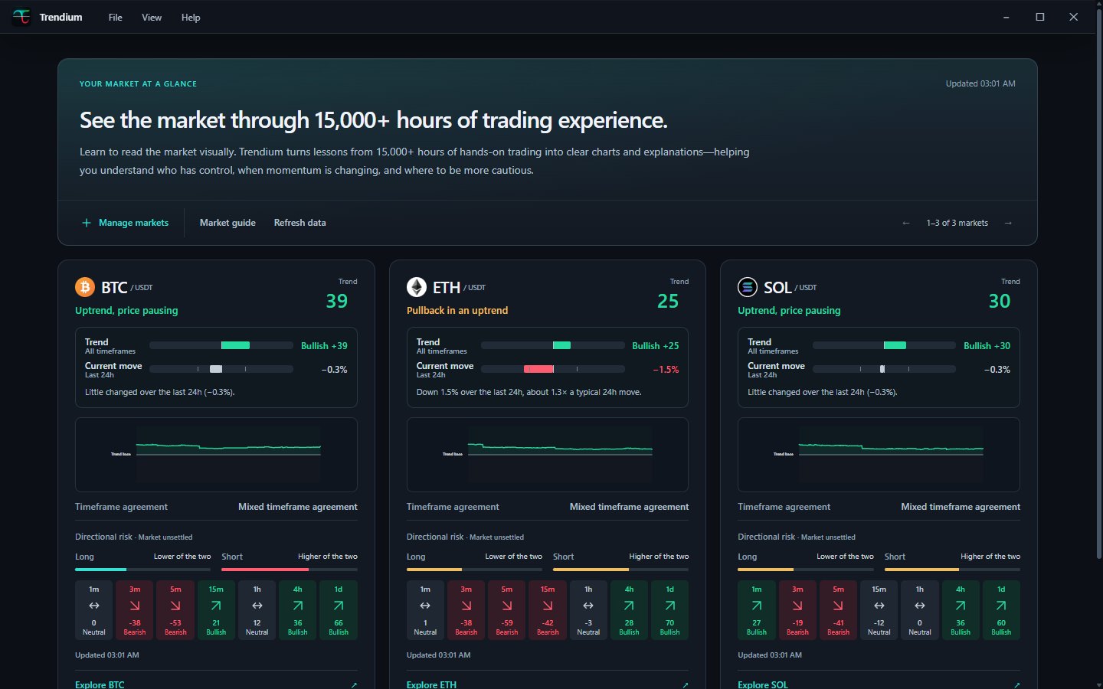
Task: Select BTC 1m Neutral timeframe tile
Action: click(94, 610)
